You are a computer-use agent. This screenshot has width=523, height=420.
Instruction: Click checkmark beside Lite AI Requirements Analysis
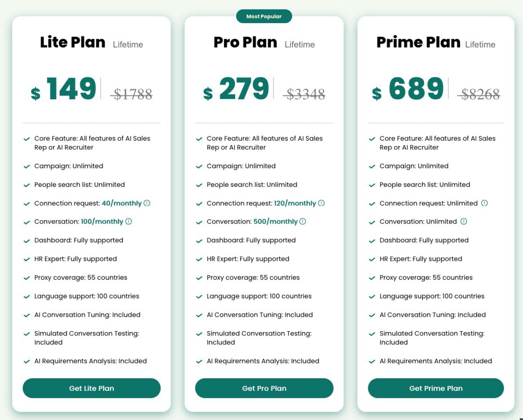click(27, 362)
